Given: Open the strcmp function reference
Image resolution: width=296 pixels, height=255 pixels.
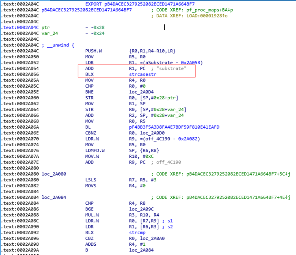Looking at the screenshot, I should (137, 233).
